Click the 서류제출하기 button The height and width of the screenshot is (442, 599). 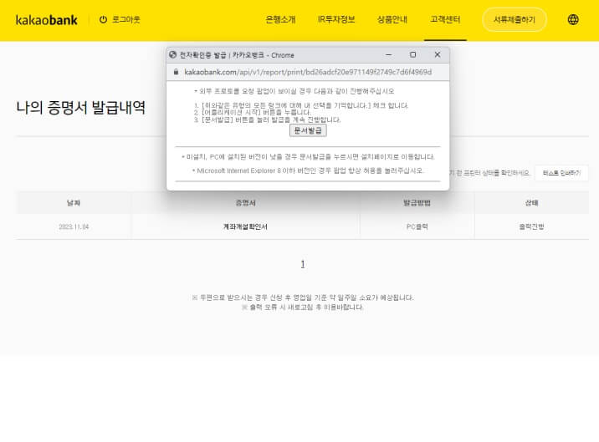pyautogui.click(x=515, y=19)
